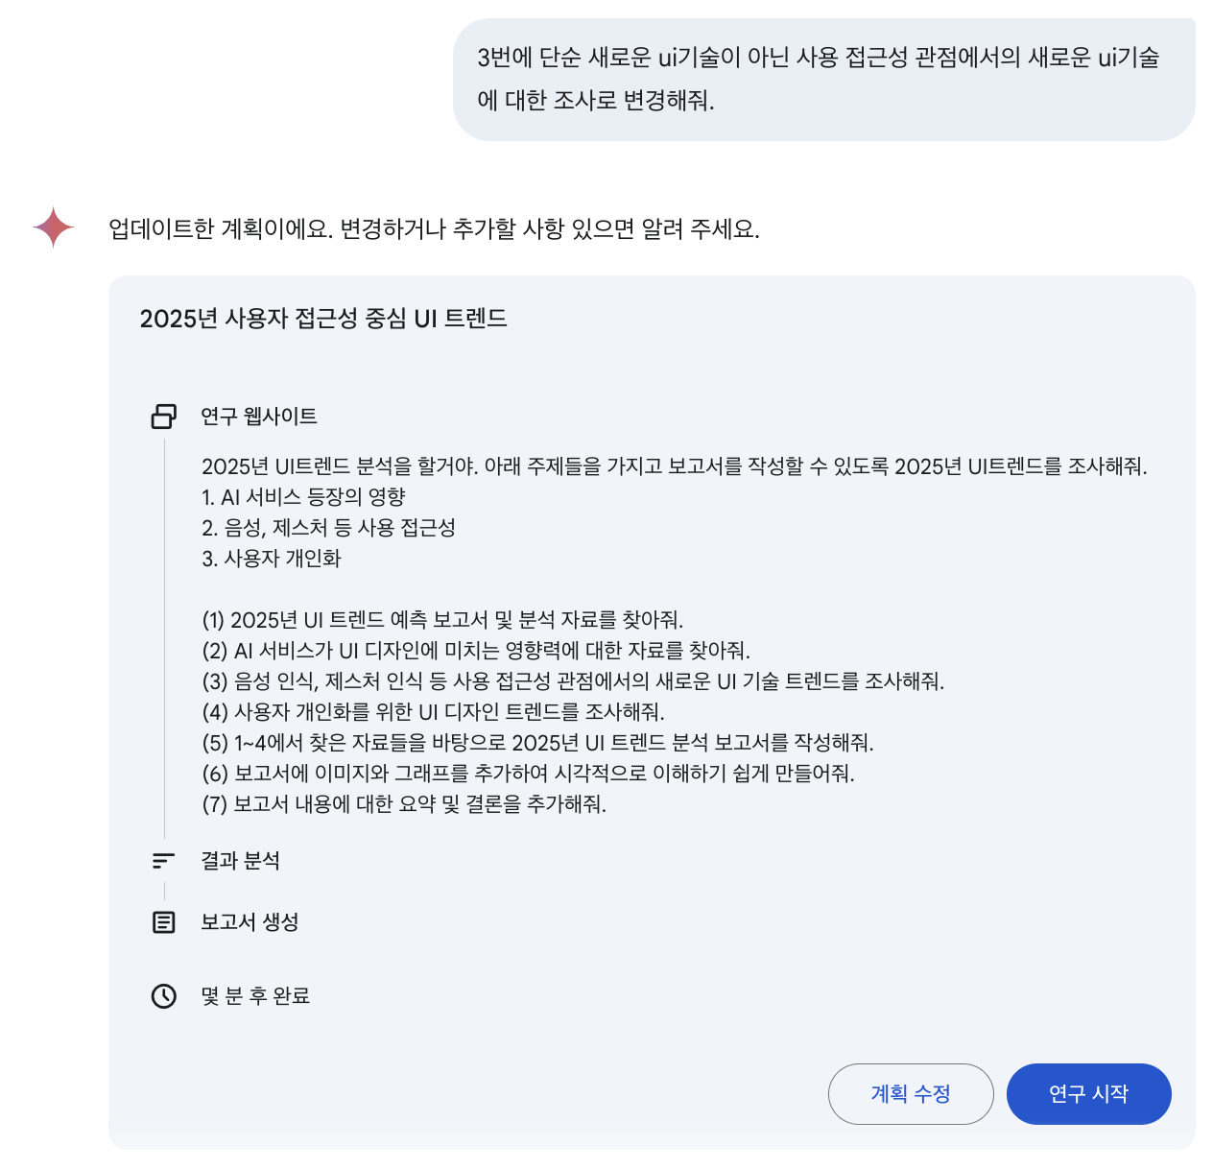The width and height of the screenshot is (1213, 1169).
Task: Start research with the 연구 시작 button
Action: (1088, 1093)
